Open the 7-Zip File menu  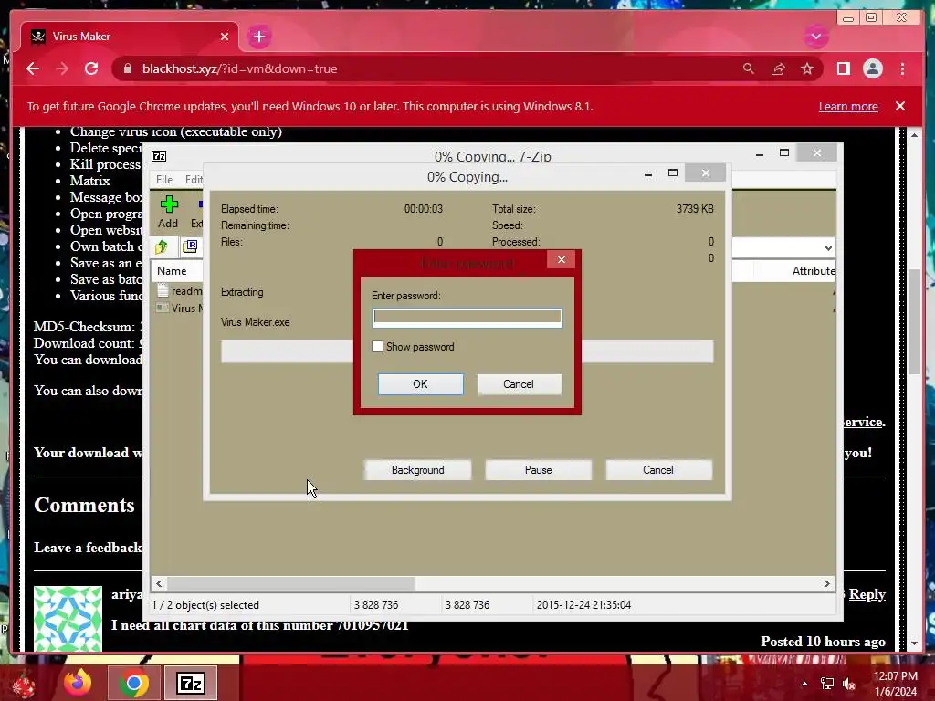click(164, 180)
